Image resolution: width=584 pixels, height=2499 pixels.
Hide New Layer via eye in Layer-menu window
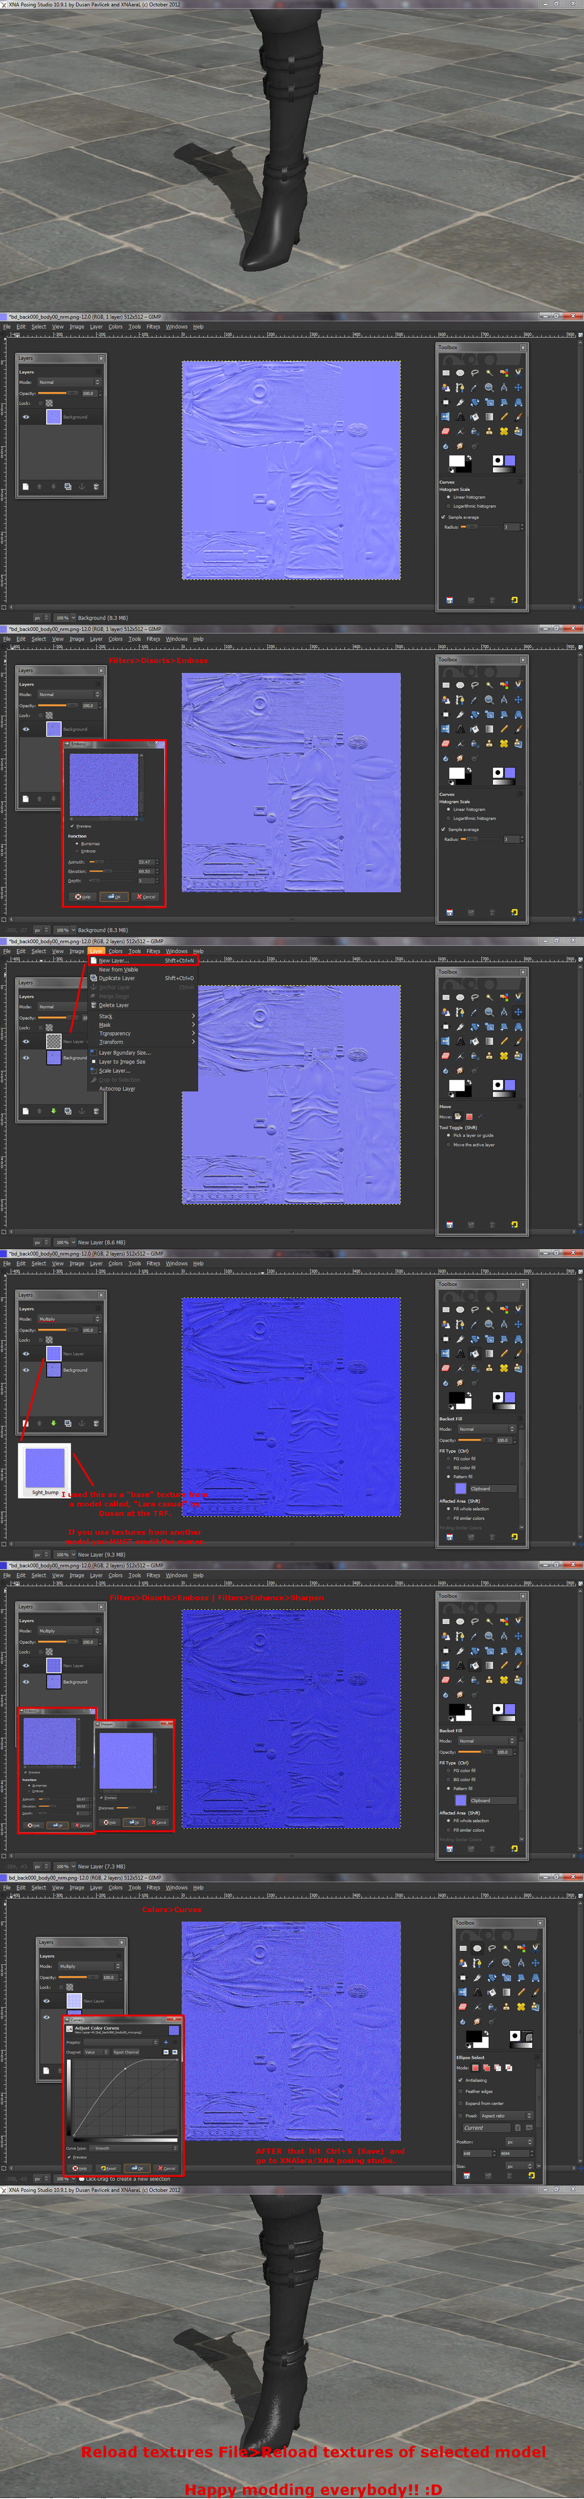click(26, 1042)
